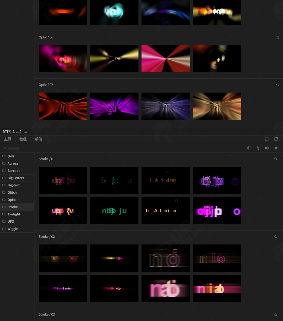Open the Glitch folder category
Screen dimensions: 283x321
[x=12, y=192]
